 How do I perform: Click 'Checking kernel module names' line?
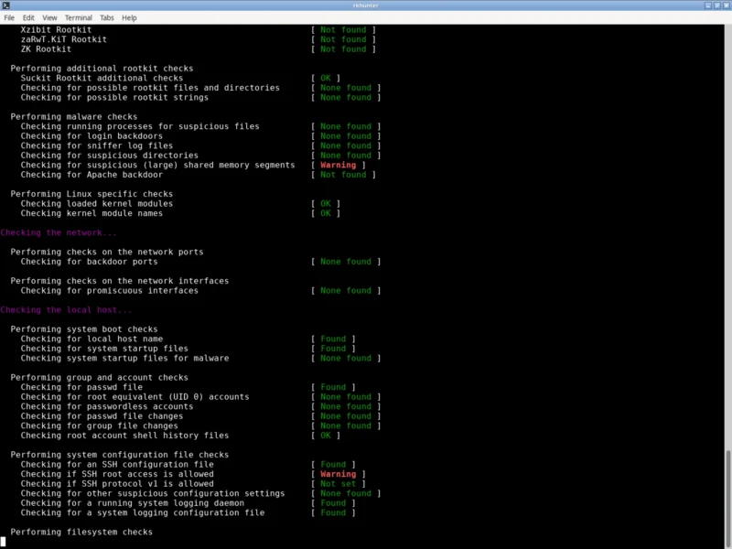91,213
